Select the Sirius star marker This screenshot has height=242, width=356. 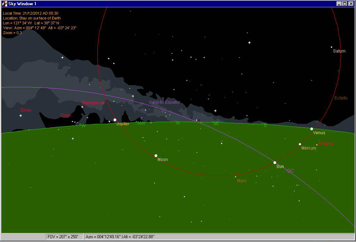(x=21, y=115)
